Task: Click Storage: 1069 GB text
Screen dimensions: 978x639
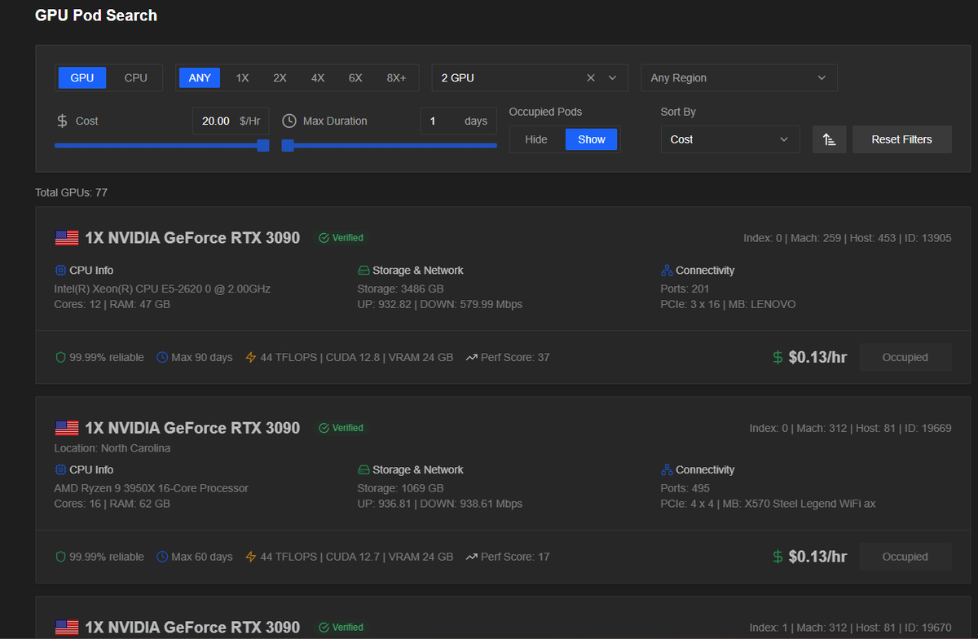Action: (x=400, y=488)
